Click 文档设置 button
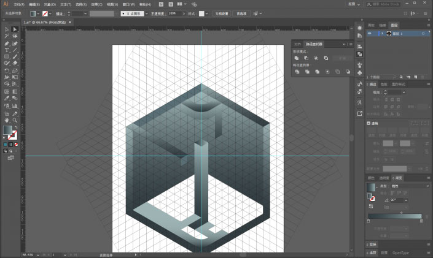Screen dimensions: 433x258 [x=222, y=13]
